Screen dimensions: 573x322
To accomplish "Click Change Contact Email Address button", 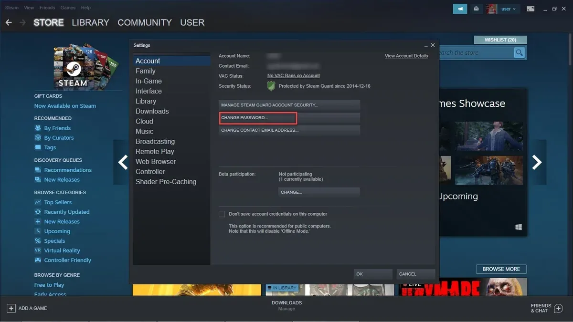I will point(289,130).
